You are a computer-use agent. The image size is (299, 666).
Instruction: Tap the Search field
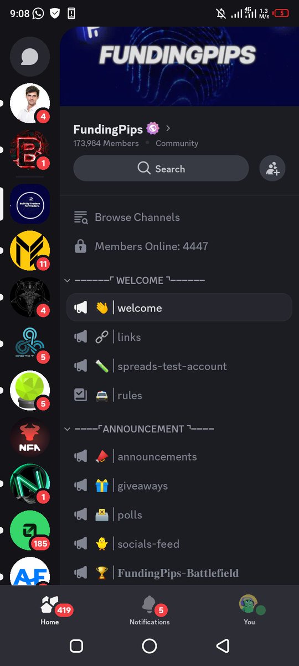tap(161, 168)
